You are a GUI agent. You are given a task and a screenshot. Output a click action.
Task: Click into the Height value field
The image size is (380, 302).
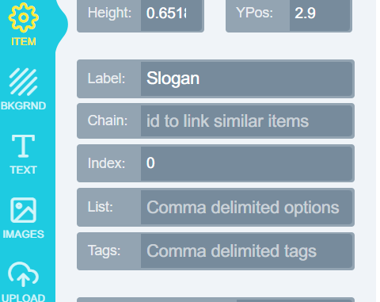click(171, 13)
